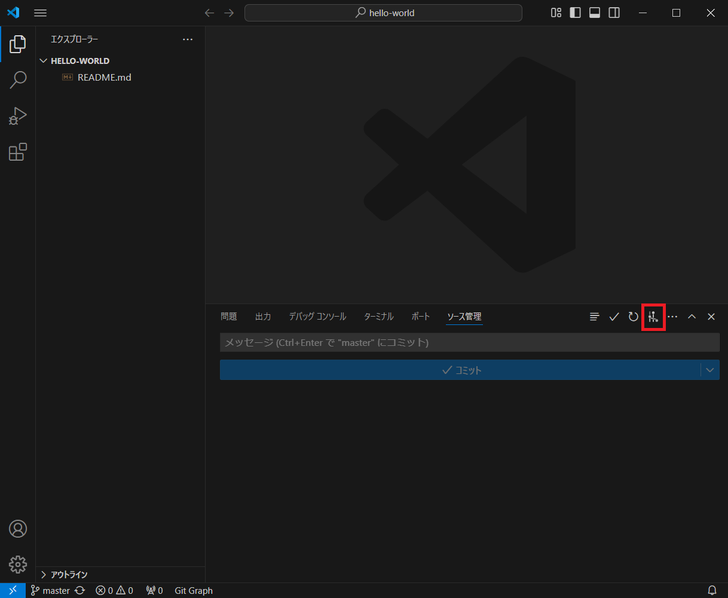Viewport: 728px width, 598px height.
Task: Open the Accounts menu icon
Action: pos(18,529)
